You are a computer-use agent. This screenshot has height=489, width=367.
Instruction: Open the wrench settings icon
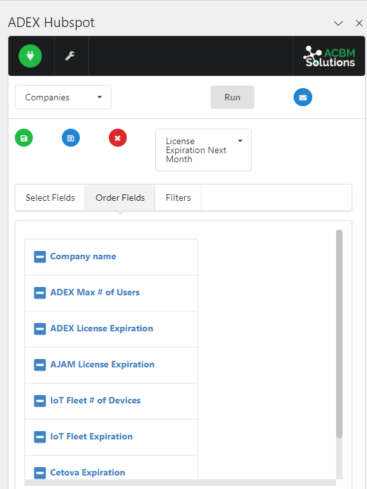click(70, 56)
